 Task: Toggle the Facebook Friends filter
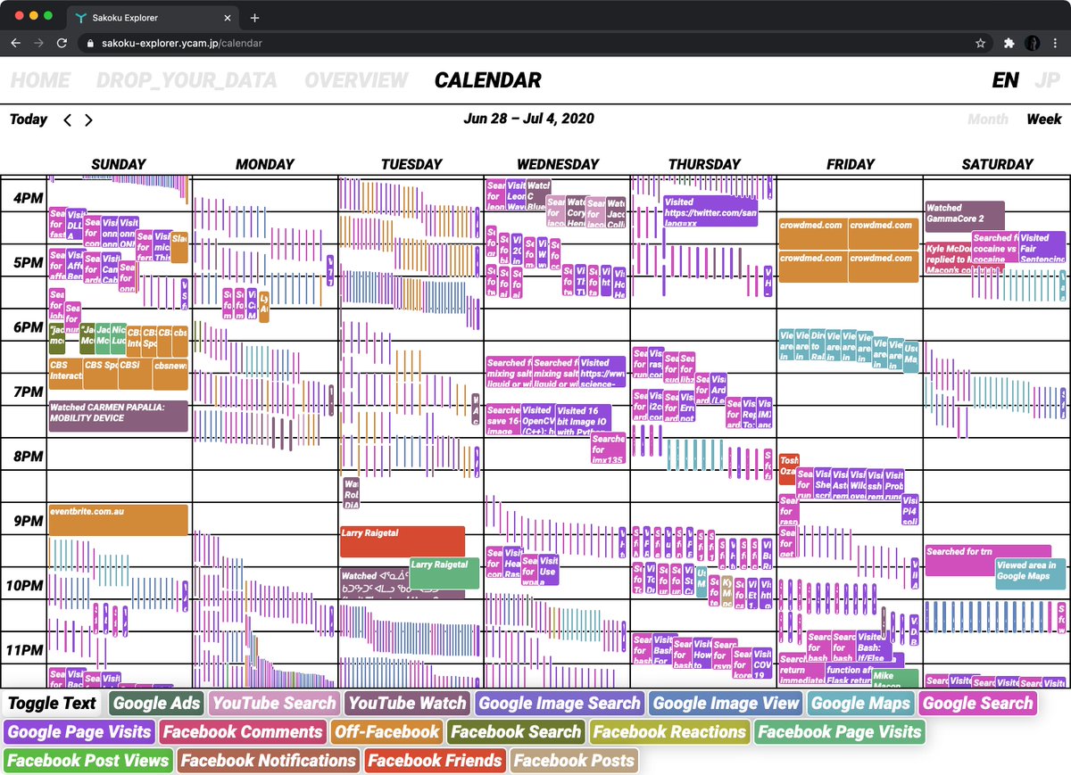[435, 760]
